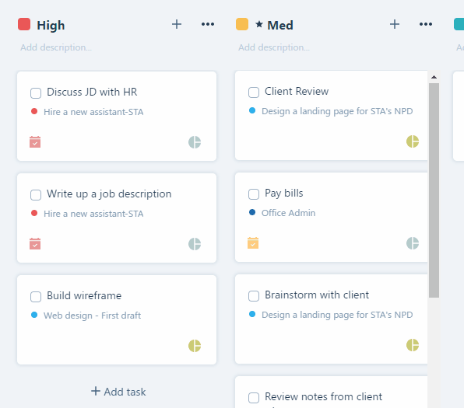
Task: Click the red calendar icon on Discuss JD card
Action: click(35, 141)
